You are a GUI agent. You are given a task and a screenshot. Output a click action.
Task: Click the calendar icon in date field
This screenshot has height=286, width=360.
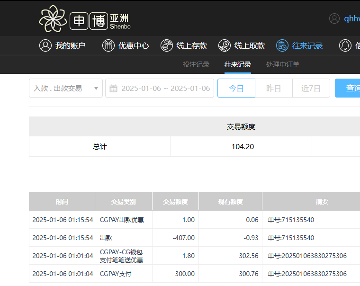113,89
